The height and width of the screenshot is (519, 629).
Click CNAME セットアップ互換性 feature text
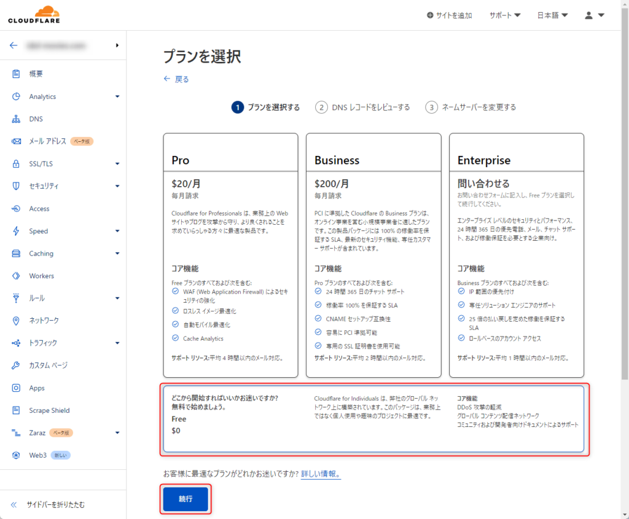coord(358,319)
